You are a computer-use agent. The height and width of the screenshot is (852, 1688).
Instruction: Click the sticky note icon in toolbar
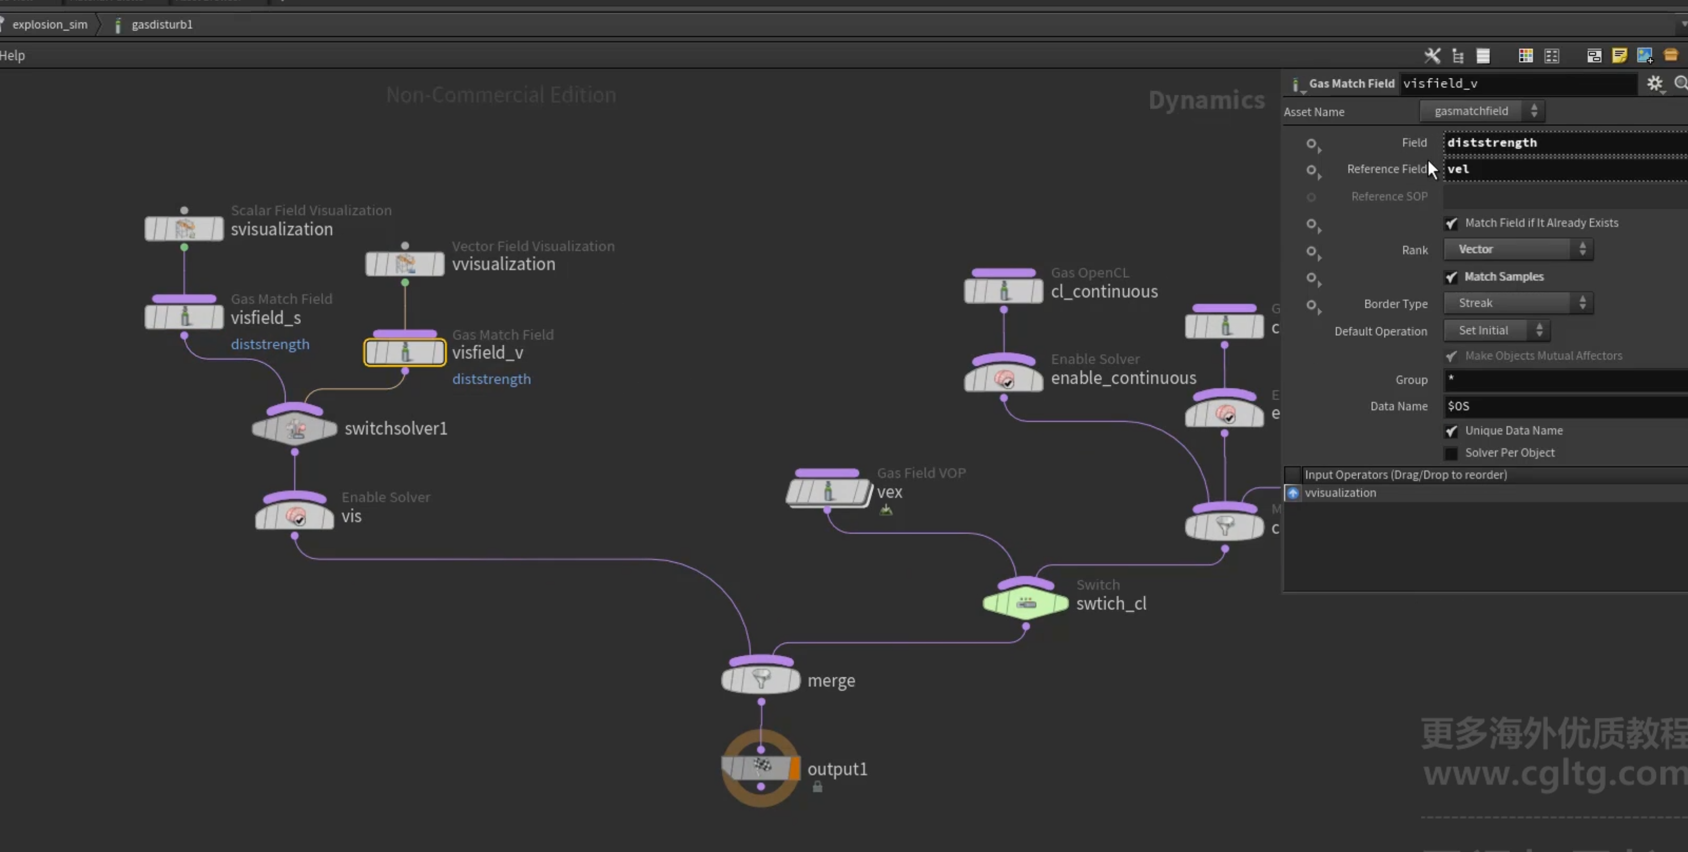[x=1619, y=56]
